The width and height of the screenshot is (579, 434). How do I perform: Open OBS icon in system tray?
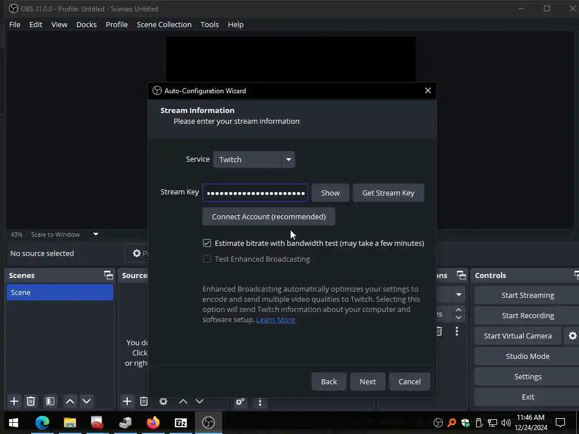438,423
